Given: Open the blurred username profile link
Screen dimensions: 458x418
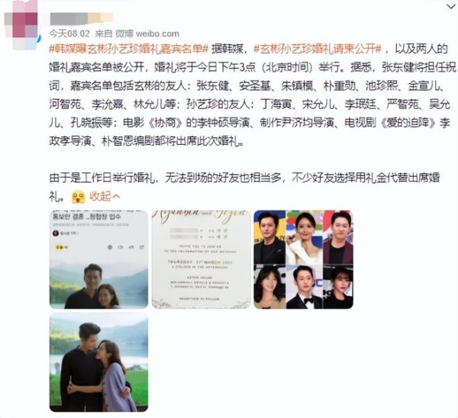Looking at the screenshot, I should [81, 18].
